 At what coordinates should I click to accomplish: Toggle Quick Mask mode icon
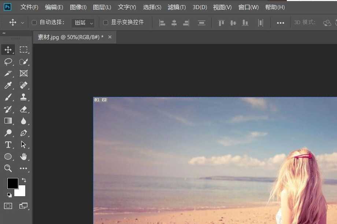tap(8, 206)
